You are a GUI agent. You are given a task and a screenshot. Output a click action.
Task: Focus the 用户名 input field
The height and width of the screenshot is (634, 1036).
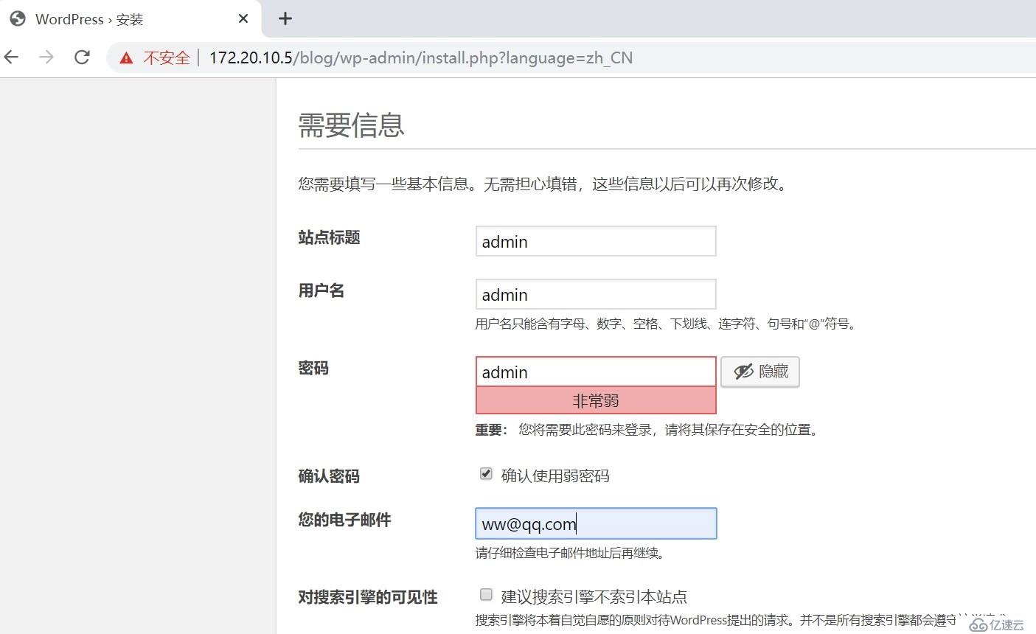596,294
